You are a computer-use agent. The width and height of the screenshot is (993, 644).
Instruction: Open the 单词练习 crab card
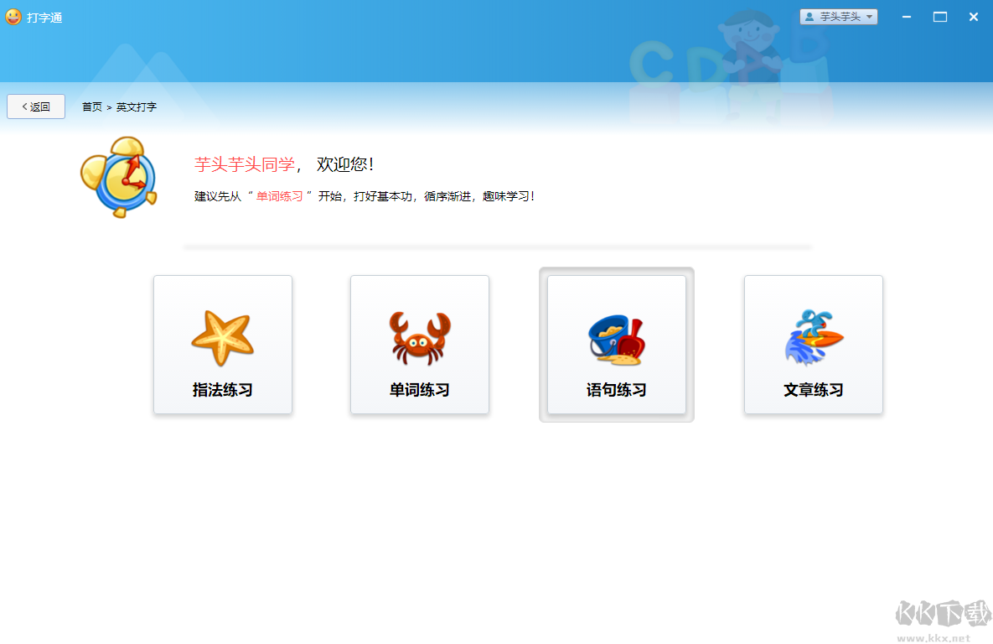click(x=419, y=344)
